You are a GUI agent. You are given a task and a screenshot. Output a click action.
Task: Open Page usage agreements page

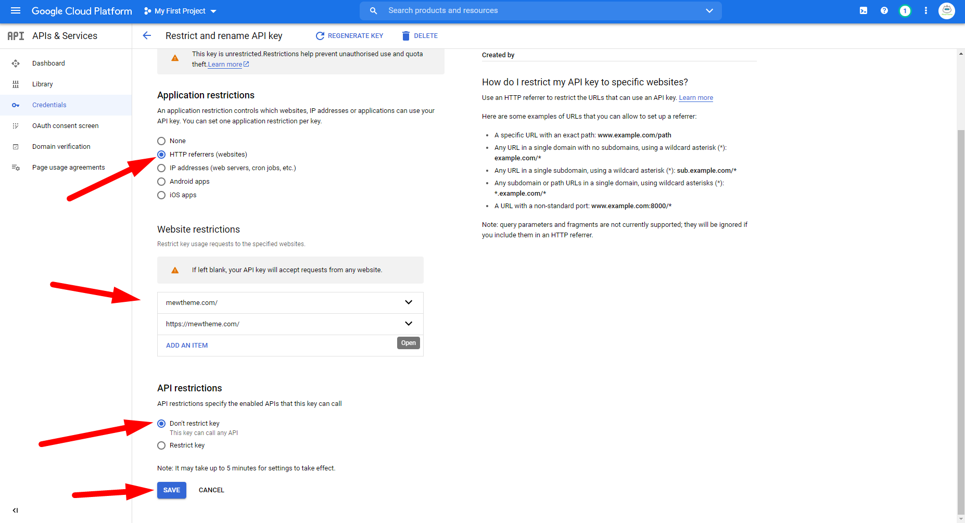(x=69, y=168)
